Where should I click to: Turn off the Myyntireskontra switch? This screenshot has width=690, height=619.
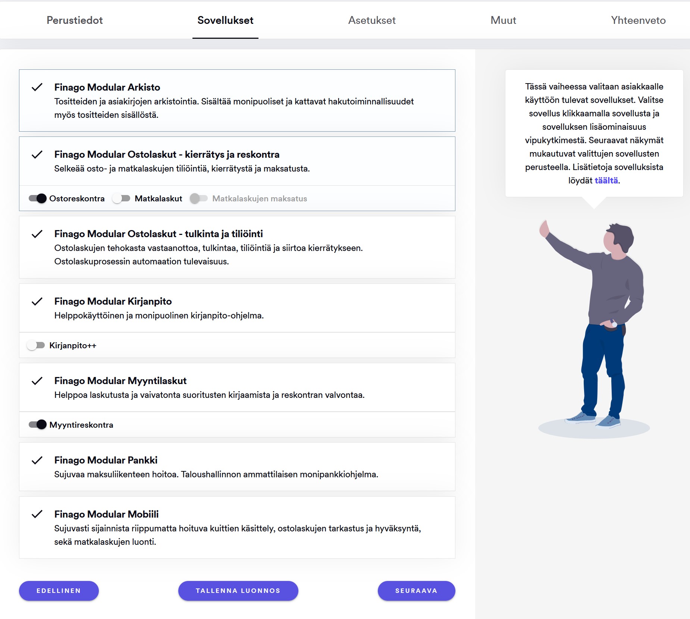[x=38, y=424]
